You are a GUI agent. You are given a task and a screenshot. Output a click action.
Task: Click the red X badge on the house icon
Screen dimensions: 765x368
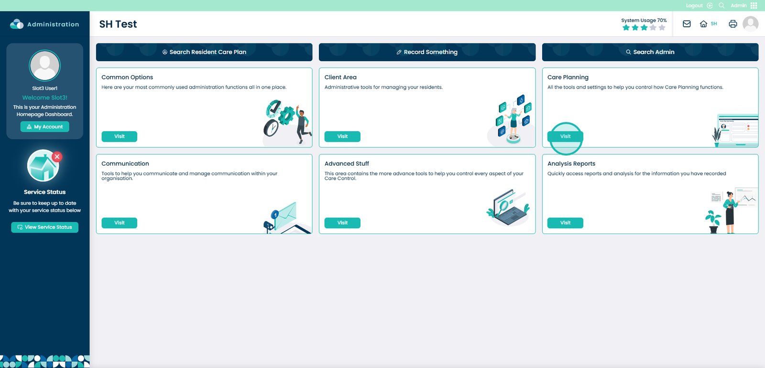(57, 156)
